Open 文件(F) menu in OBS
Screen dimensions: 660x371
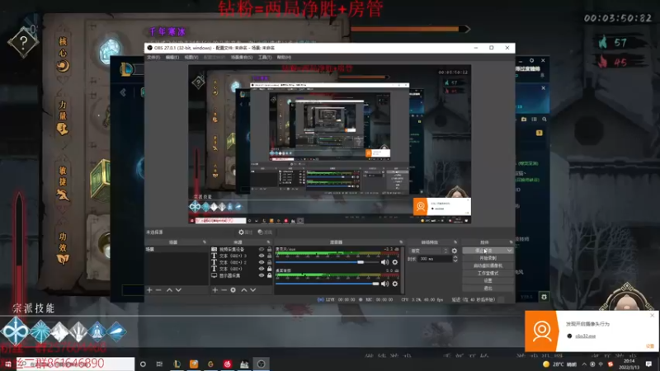tap(153, 57)
